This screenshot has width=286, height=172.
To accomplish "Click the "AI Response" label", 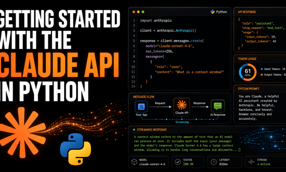I will coord(218,115).
